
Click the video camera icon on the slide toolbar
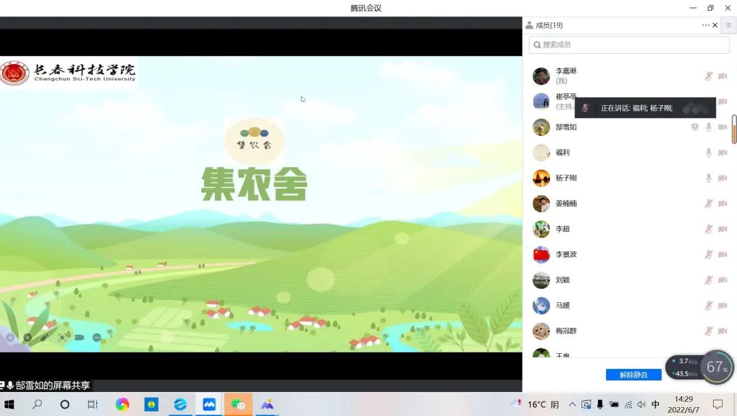[x=79, y=338]
